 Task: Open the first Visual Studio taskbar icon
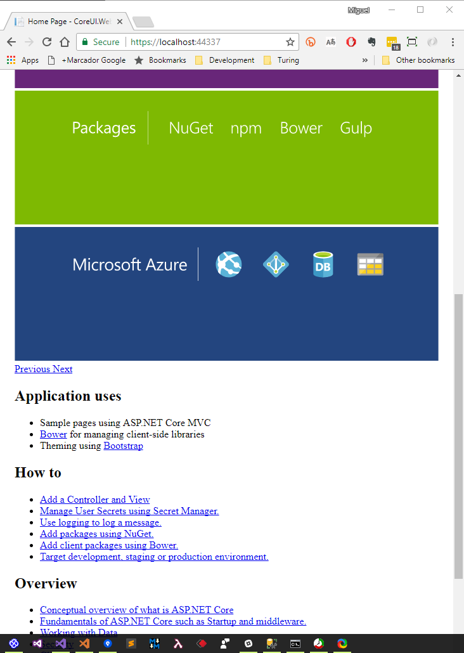tap(37, 643)
